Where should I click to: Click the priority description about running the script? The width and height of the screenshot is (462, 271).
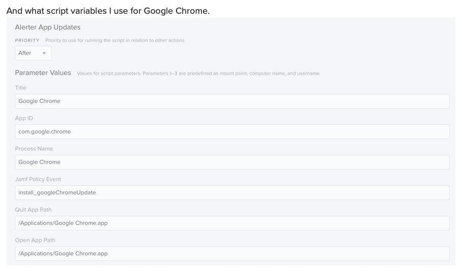coord(115,40)
